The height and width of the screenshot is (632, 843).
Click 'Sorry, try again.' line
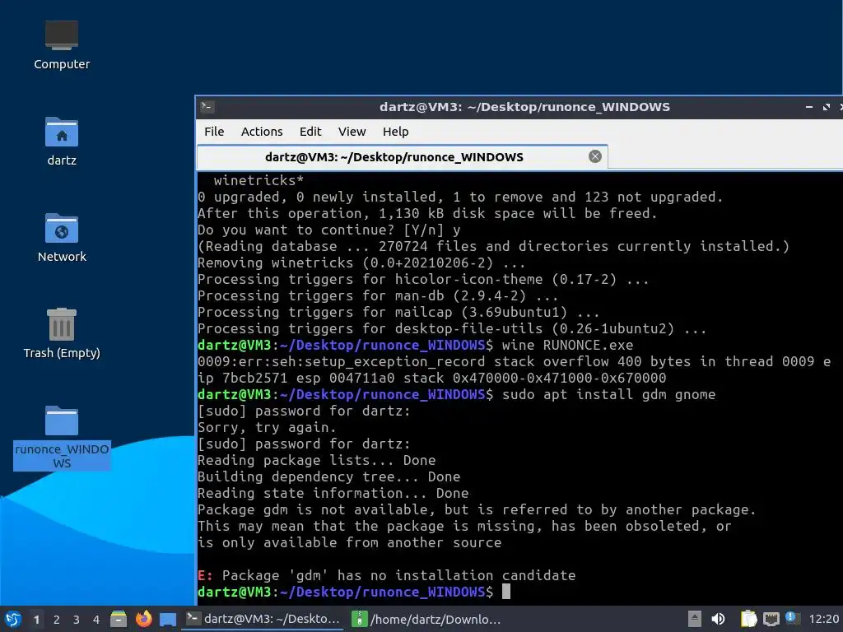click(267, 427)
